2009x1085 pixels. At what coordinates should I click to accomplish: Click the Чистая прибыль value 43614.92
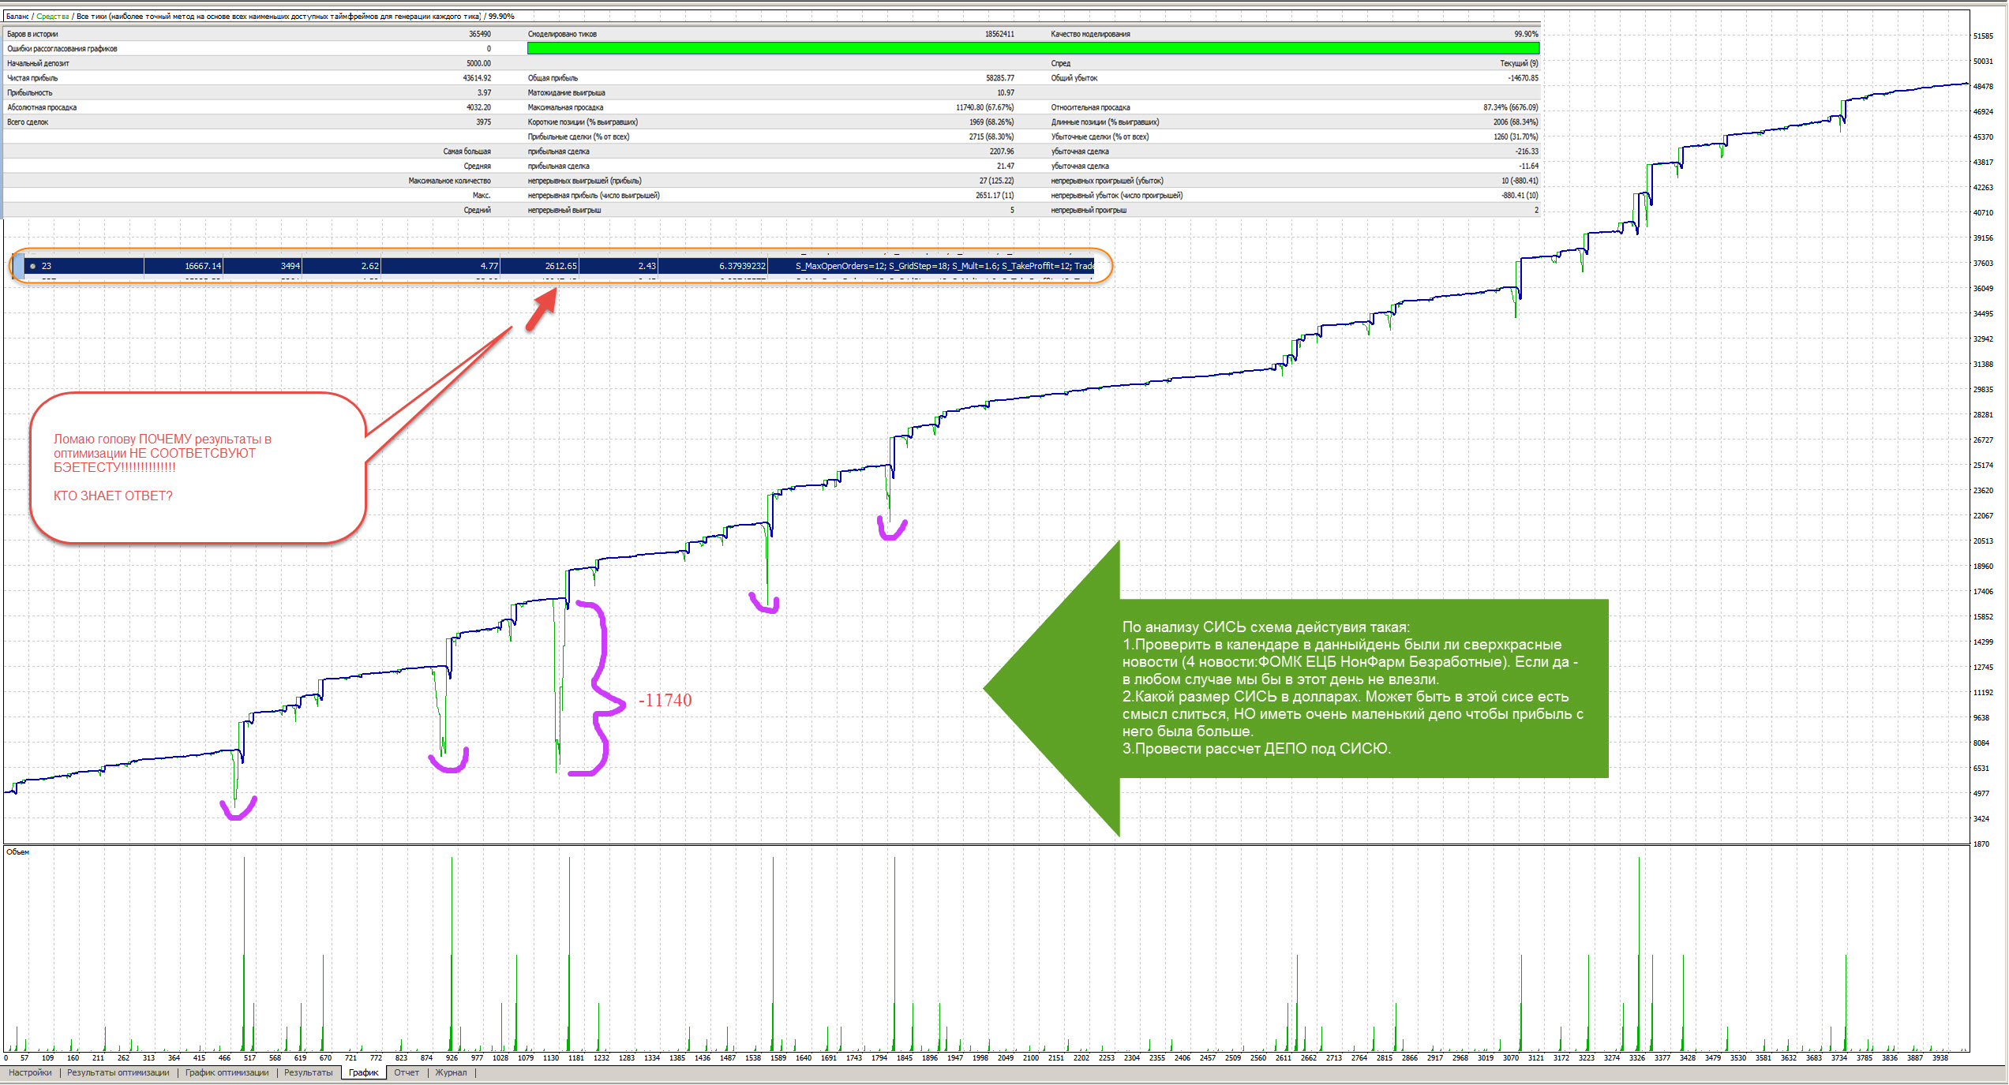pos(477,78)
